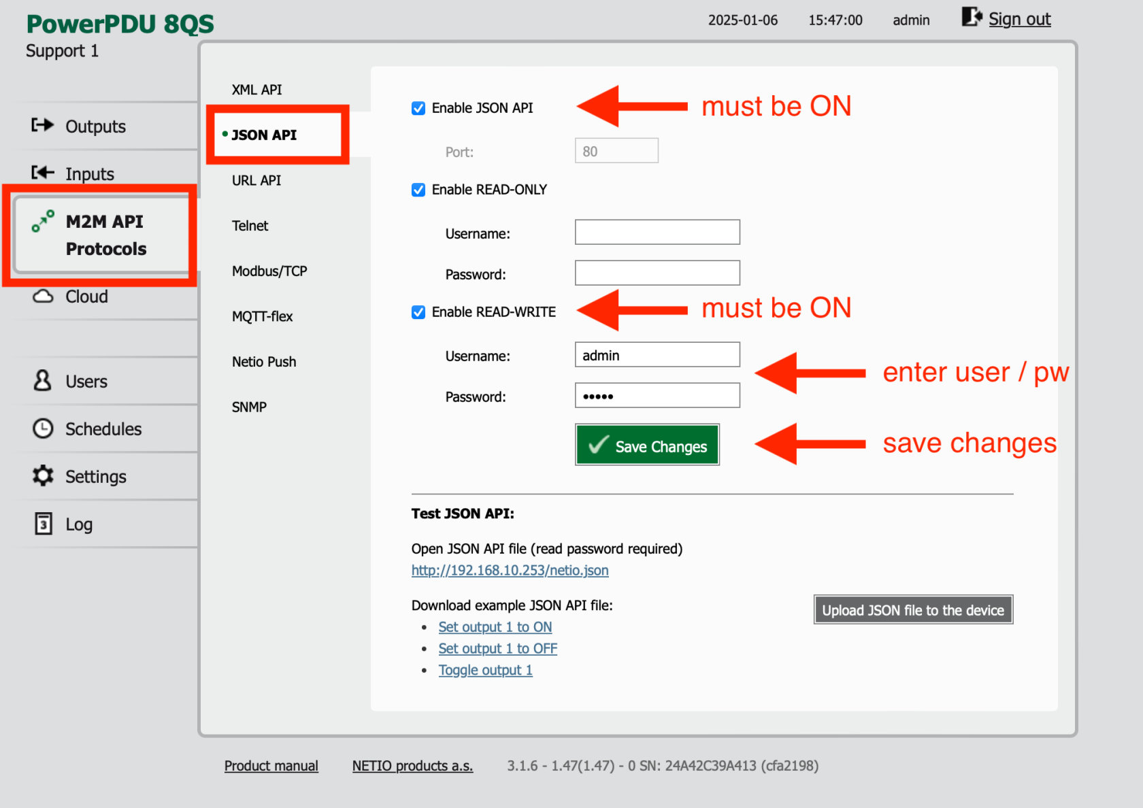Image resolution: width=1143 pixels, height=808 pixels.
Task: Open the SNMP protocol tab
Action: point(249,407)
